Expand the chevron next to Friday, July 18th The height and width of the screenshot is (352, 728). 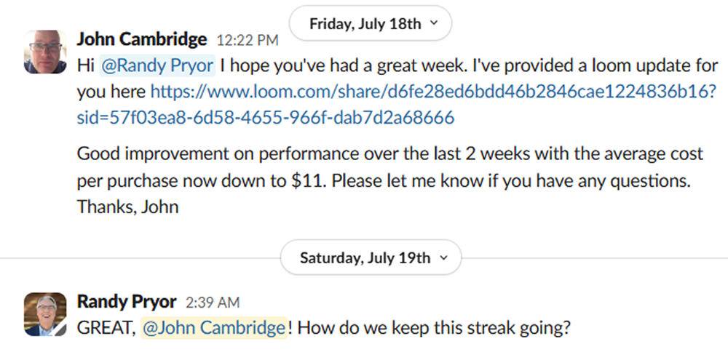click(434, 23)
